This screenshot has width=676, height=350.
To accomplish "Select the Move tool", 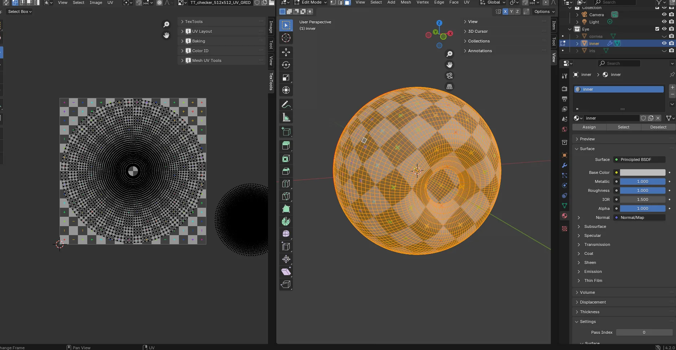I will coord(286,52).
